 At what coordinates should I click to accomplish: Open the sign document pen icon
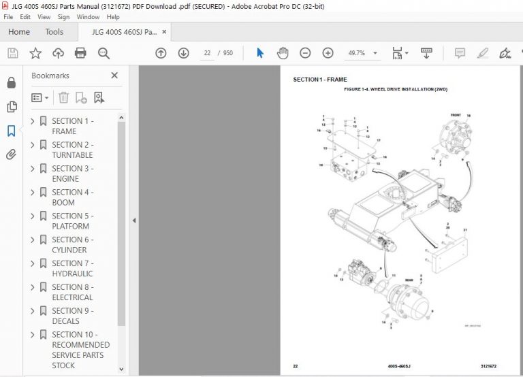[x=505, y=53]
